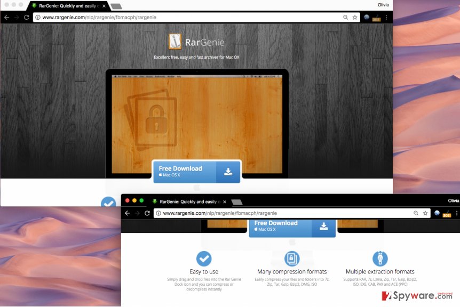This screenshot has width=460, height=307.
Task: Click the laptop screenshot with the padlock image
Action: 197,124
